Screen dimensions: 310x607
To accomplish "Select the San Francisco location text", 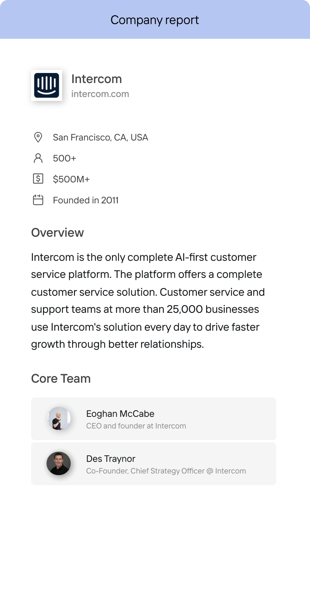I will 100,137.
